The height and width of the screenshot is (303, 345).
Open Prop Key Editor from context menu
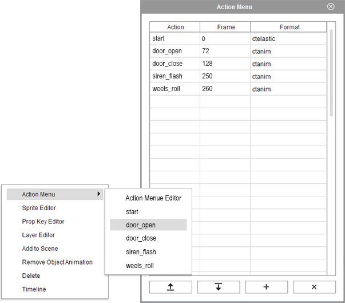click(x=43, y=222)
